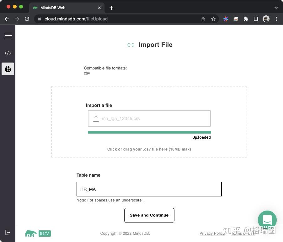Click the Table name input field
The width and height of the screenshot is (283, 242).
tap(149, 189)
